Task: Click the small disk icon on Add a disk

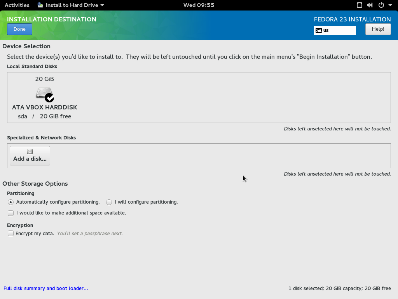Action: coord(30,151)
